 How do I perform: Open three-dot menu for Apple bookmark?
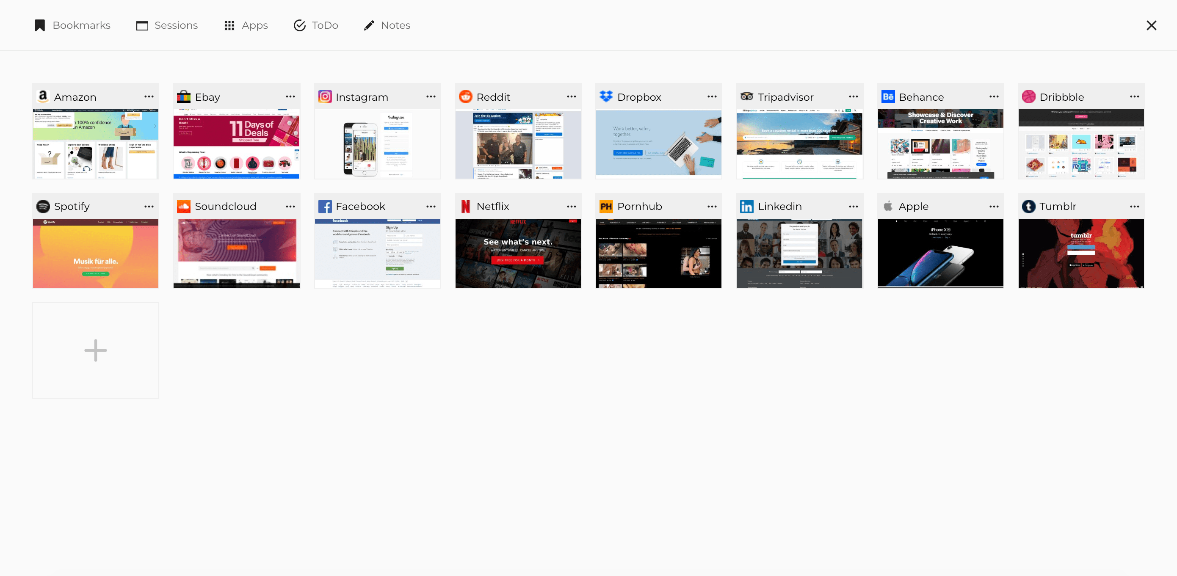(x=994, y=207)
